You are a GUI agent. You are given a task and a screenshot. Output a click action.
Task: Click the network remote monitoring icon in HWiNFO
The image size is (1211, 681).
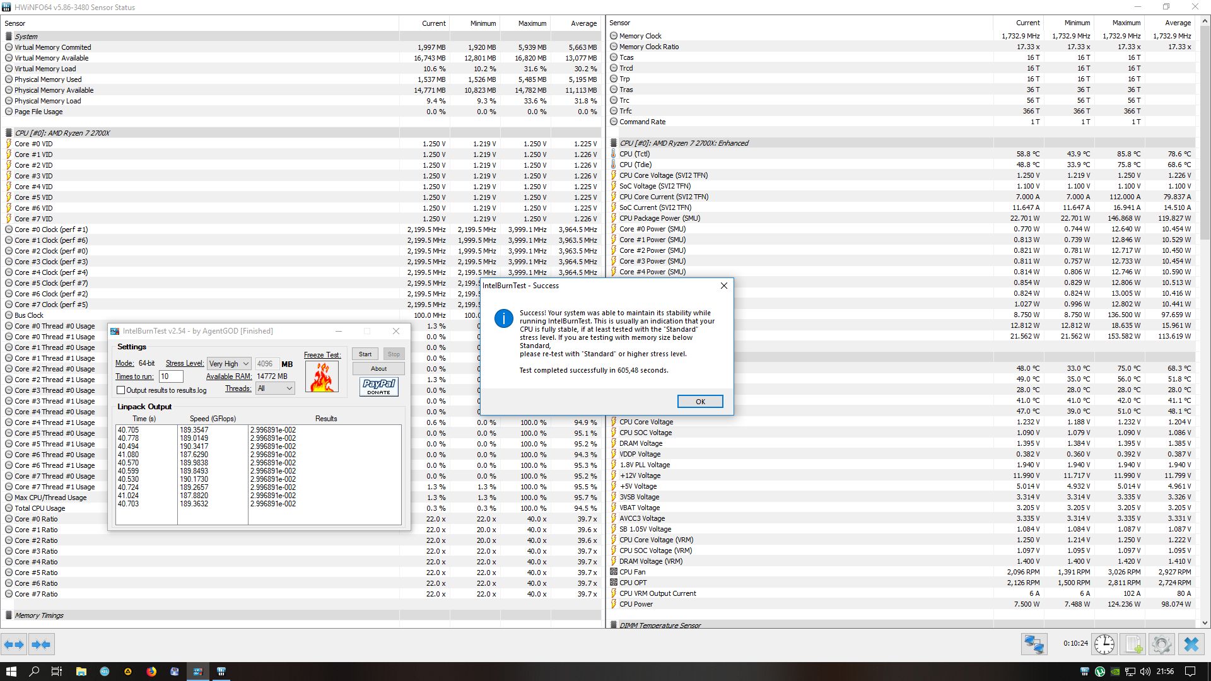[x=1034, y=644]
